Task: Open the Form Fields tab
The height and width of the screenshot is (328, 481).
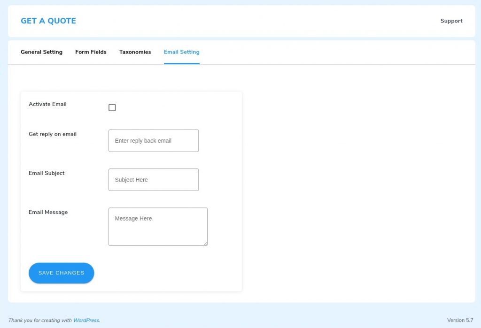Action: tap(91, 52)
